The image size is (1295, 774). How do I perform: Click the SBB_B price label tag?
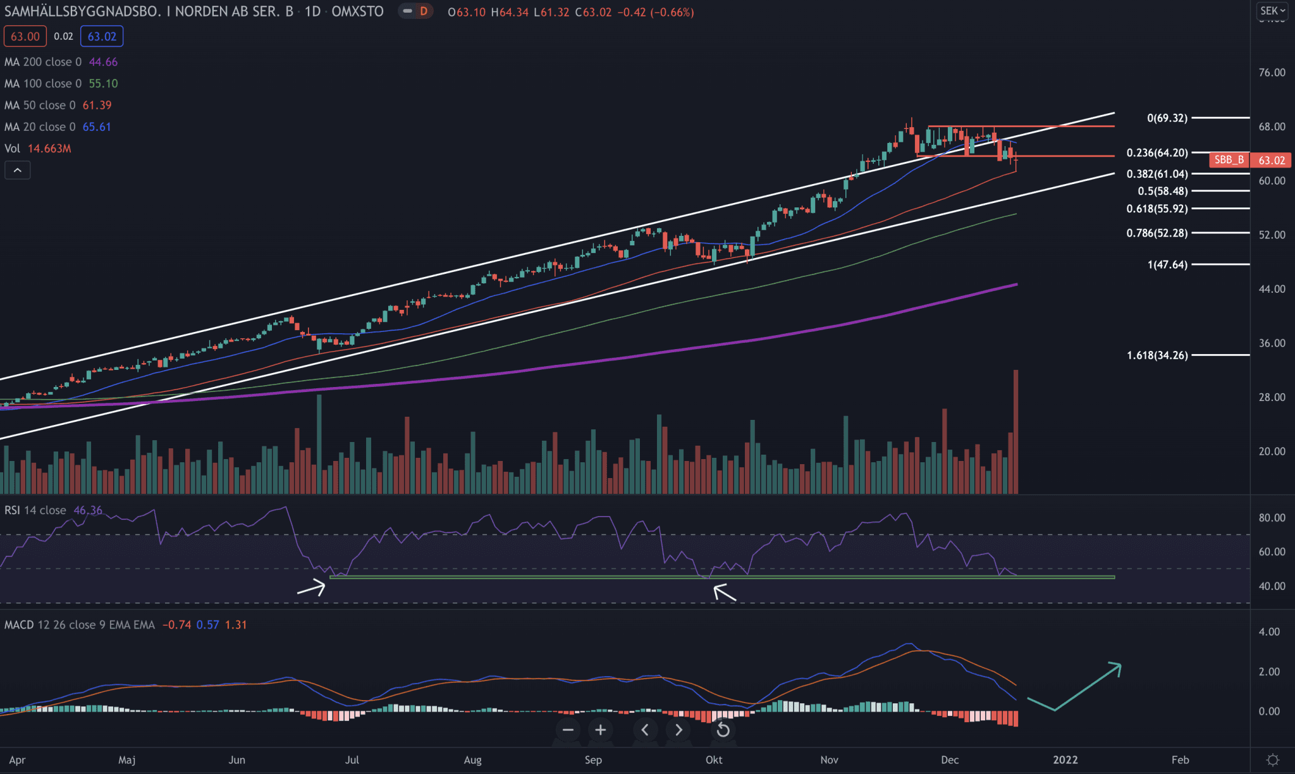(1229, 160)
